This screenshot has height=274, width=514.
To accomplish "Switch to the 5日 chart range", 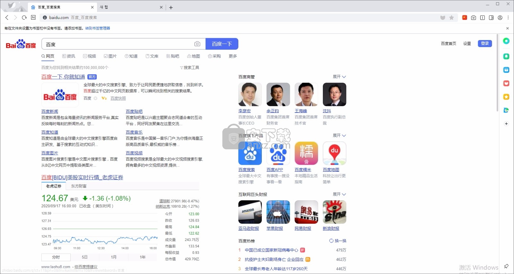I will point(85,257).
